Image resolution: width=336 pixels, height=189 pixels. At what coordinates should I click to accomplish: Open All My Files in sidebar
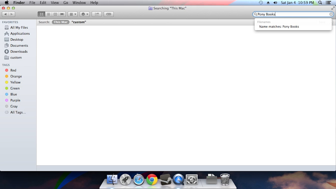coord(18,27)
